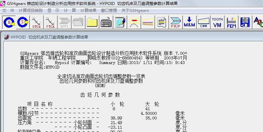Open the document report icon
Image resolution: width=263 pixels, height=132 pixels.
click(x=162, y=22)
